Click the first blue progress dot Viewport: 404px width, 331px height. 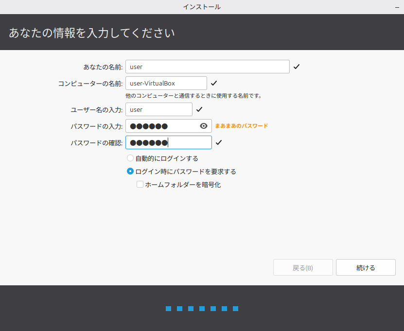click(x=168, y=309)
